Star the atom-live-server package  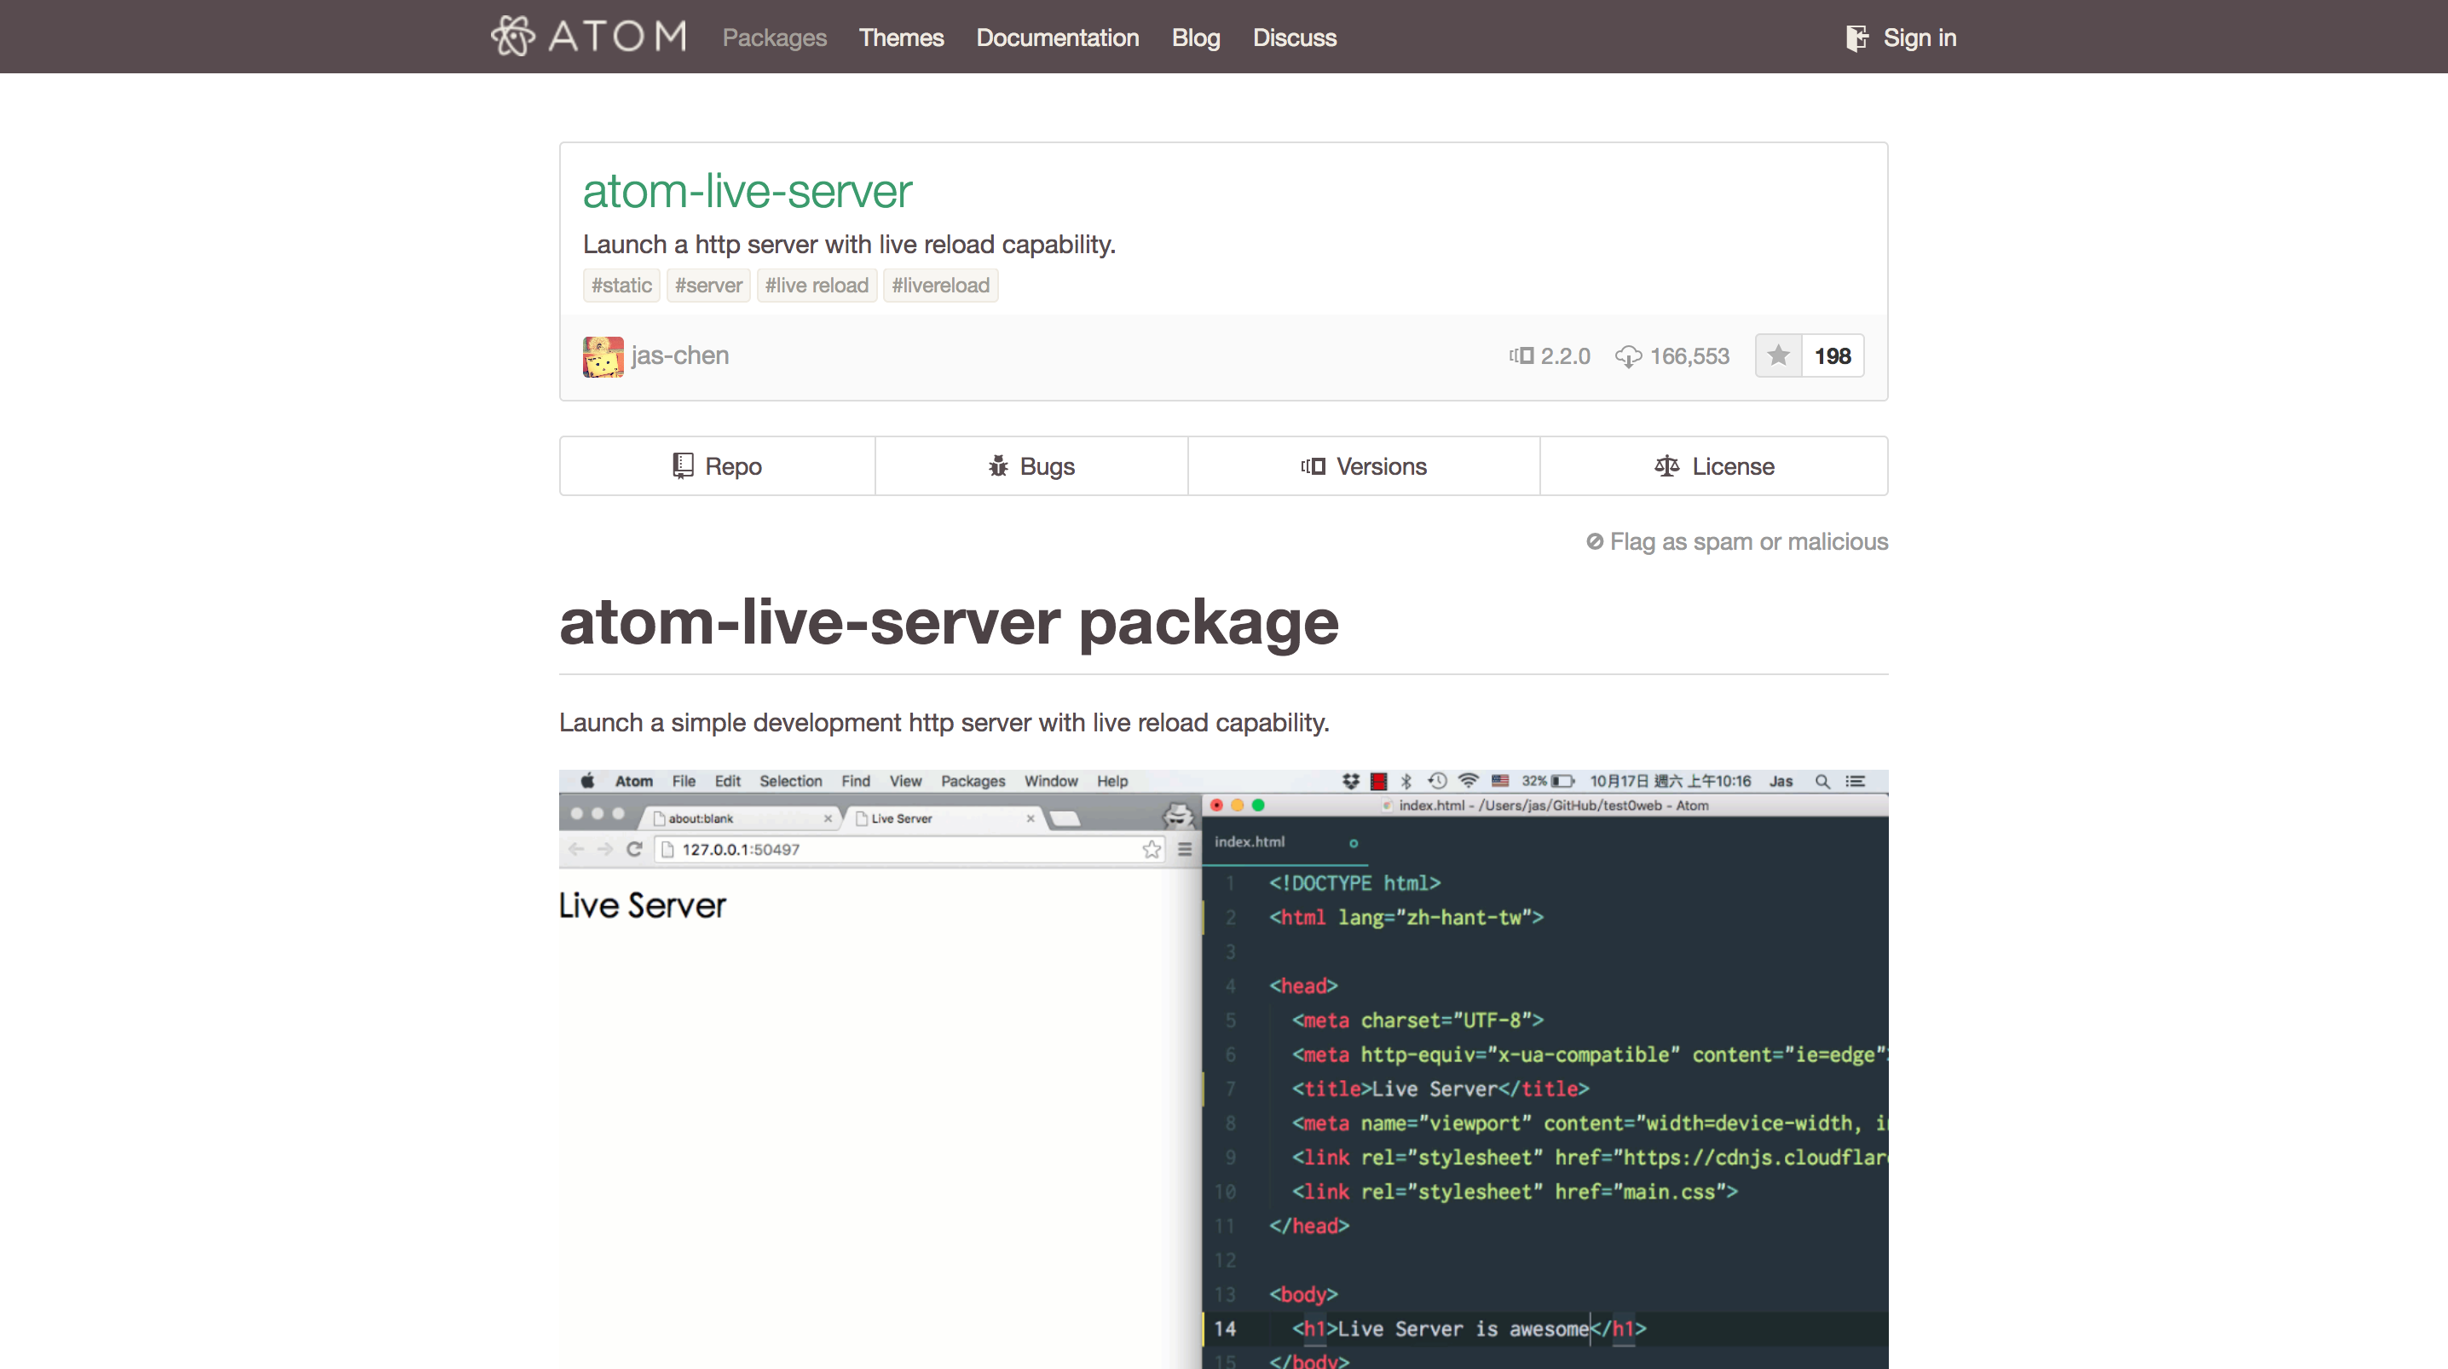1777,355
